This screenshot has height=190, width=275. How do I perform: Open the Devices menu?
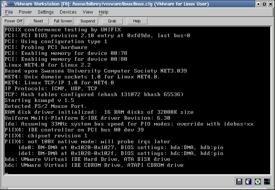(x=68, y=12)
